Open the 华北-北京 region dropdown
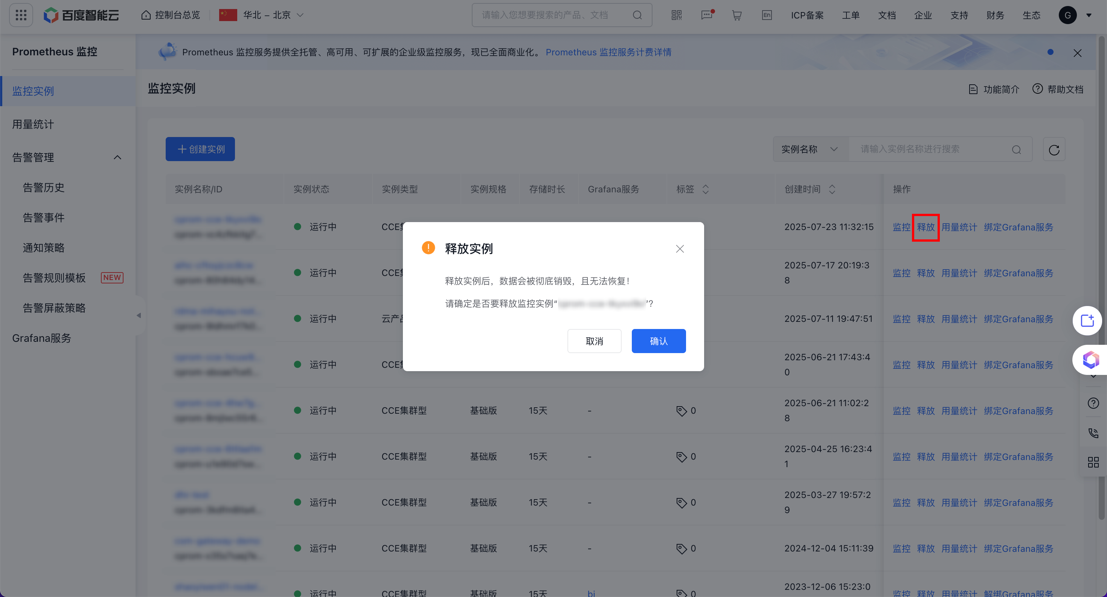1107x597 pixels. pos(262,15)
